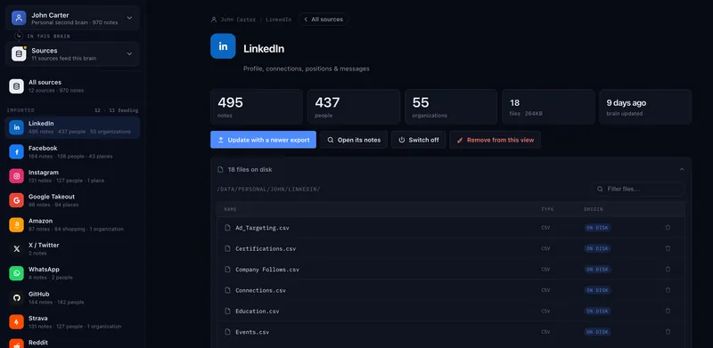Click the 9 days ago updated card

(645, 107)
